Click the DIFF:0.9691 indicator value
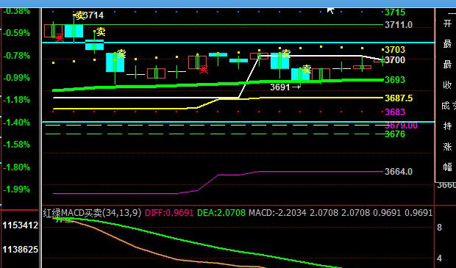This screenshot has height=268, width=456. (169, 213)
